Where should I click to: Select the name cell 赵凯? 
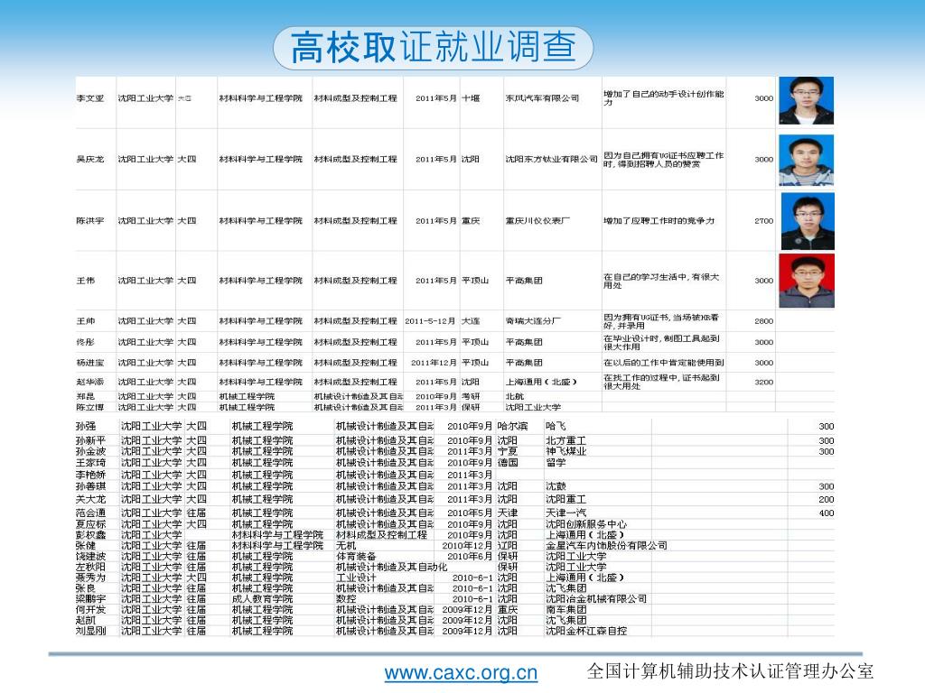(86, 620)
